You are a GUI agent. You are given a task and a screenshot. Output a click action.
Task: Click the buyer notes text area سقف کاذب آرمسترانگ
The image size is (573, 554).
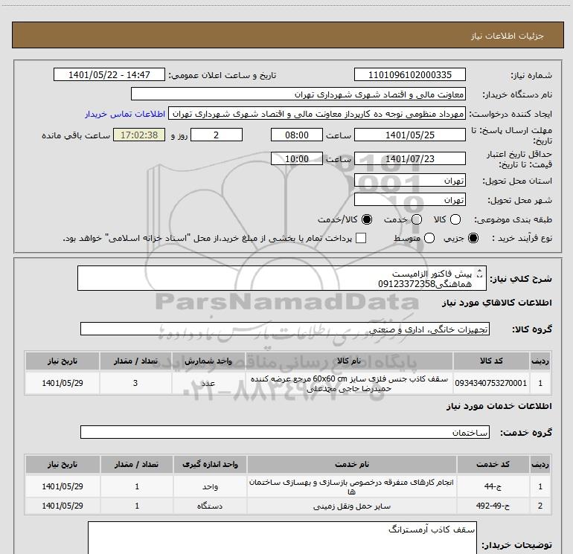click(x=282, y=538)
